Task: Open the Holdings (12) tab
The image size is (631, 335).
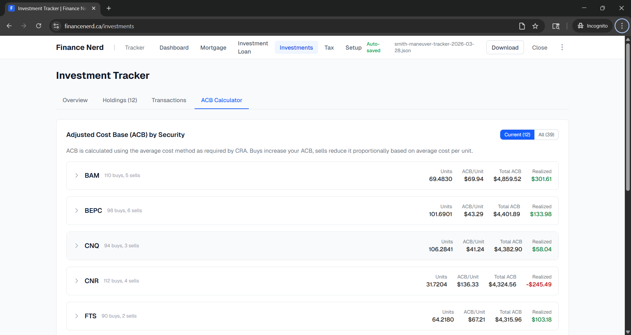Action: coord(120,100)
